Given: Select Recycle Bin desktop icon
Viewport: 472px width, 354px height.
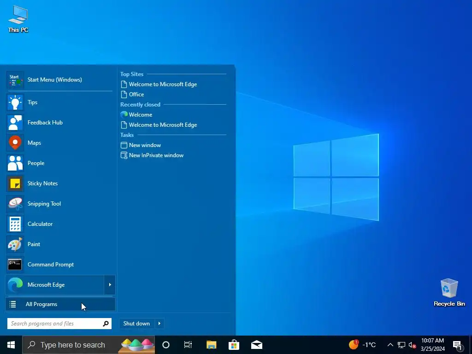Looking at the screenshot, I should point(449,292).
